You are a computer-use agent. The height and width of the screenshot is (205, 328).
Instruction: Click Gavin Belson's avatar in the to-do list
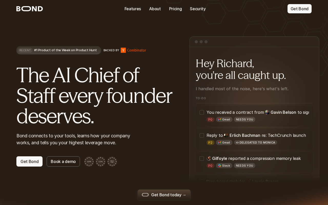point(267,112)
